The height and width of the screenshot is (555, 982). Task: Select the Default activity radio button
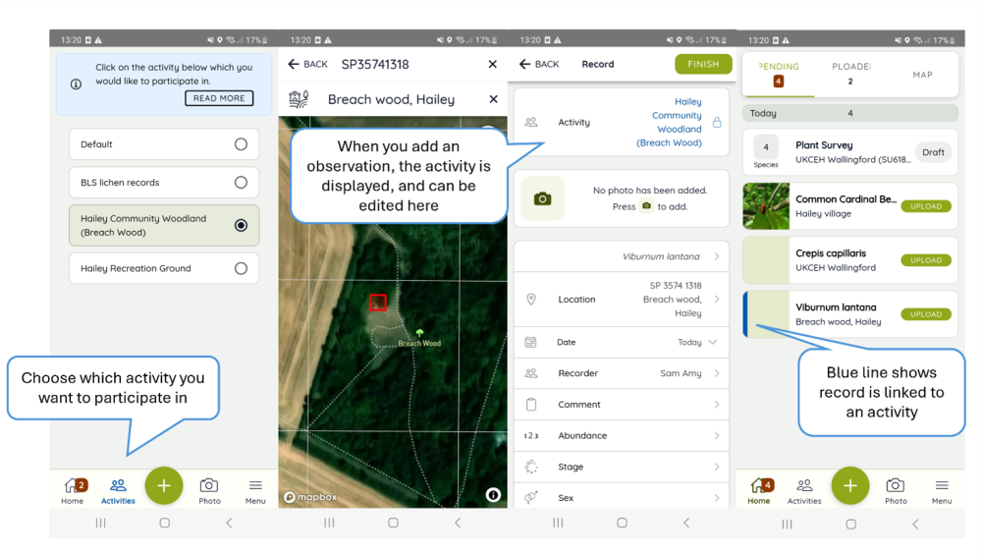[x=241, y=144]
